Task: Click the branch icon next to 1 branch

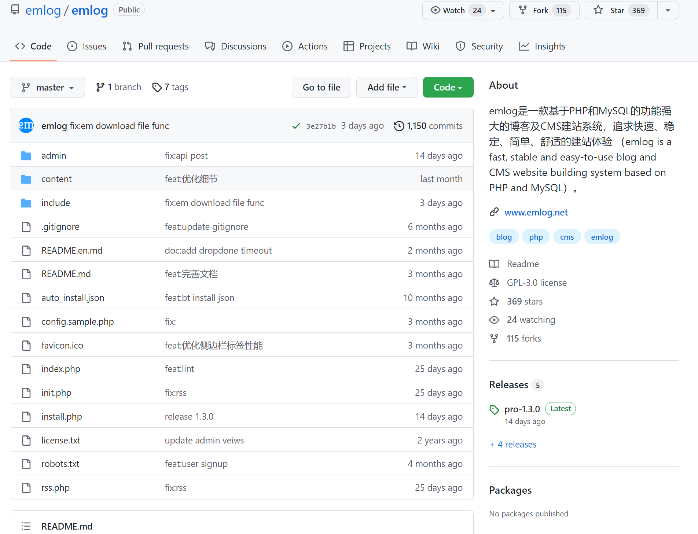Action: pyautogui.click(x=100, y=87)
